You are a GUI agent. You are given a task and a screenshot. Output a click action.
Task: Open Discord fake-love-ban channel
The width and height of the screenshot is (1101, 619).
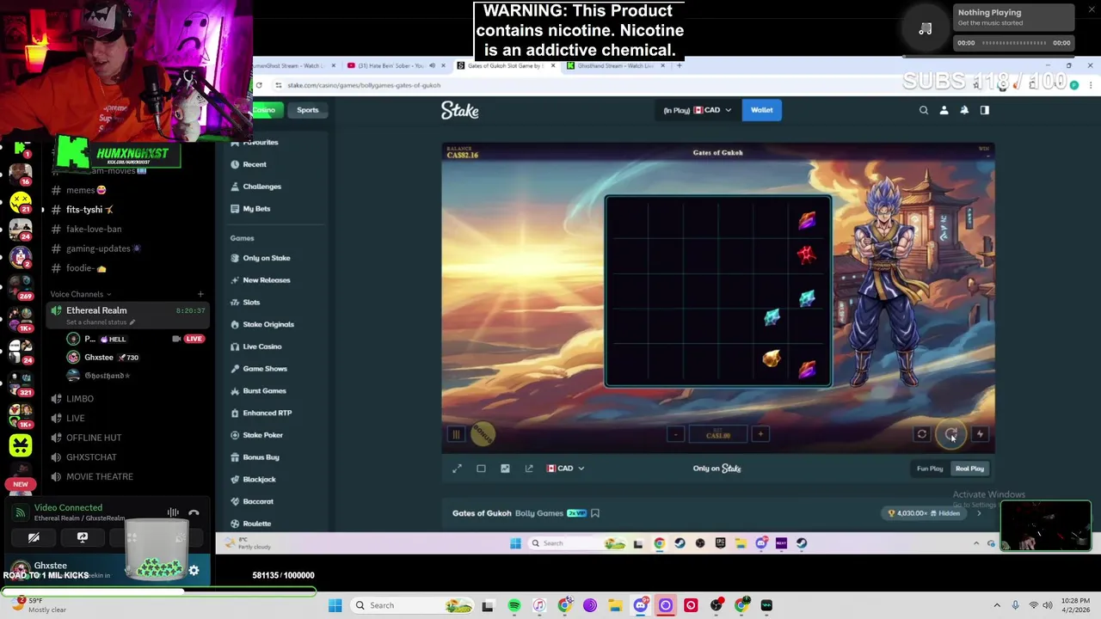point(94,230)
